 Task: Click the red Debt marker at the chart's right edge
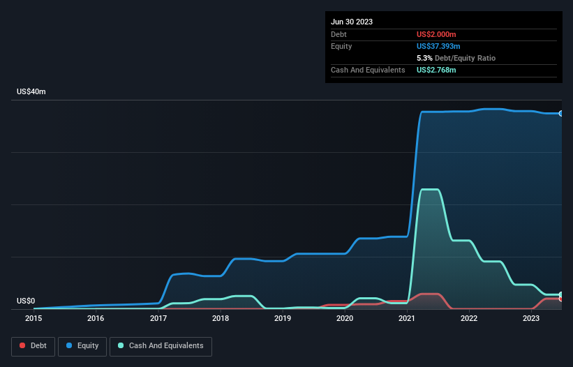(x=561, y=299)
